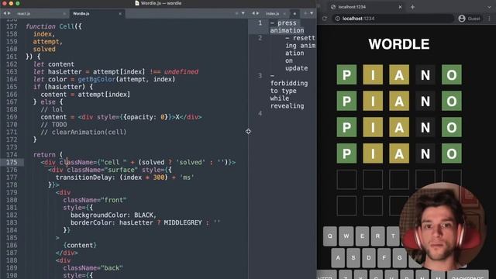Click 'getBgColor' call on line 164
Screen dimensions: 496x279
(96, 79)
